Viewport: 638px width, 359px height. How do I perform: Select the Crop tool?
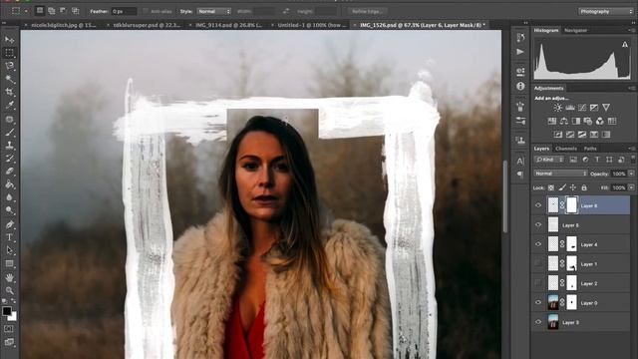click(x=9, y=92)
